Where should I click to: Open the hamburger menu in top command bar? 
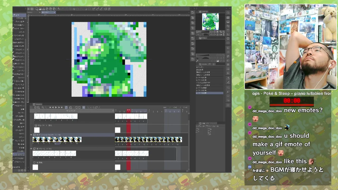(x=28, y=9)
